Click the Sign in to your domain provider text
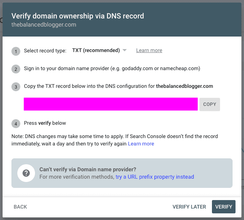 (x=112, y=69)
